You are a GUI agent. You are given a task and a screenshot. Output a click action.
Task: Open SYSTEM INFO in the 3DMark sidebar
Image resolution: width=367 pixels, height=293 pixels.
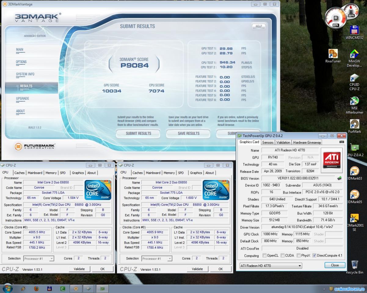25,74
